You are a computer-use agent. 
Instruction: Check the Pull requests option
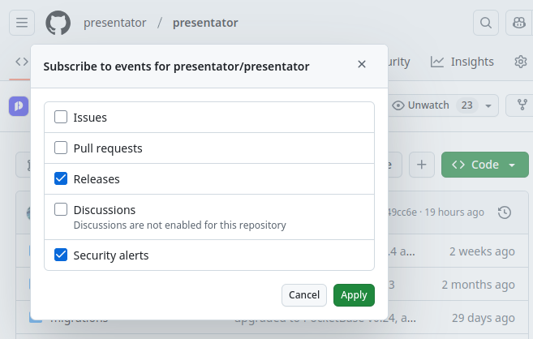point(61,148)
